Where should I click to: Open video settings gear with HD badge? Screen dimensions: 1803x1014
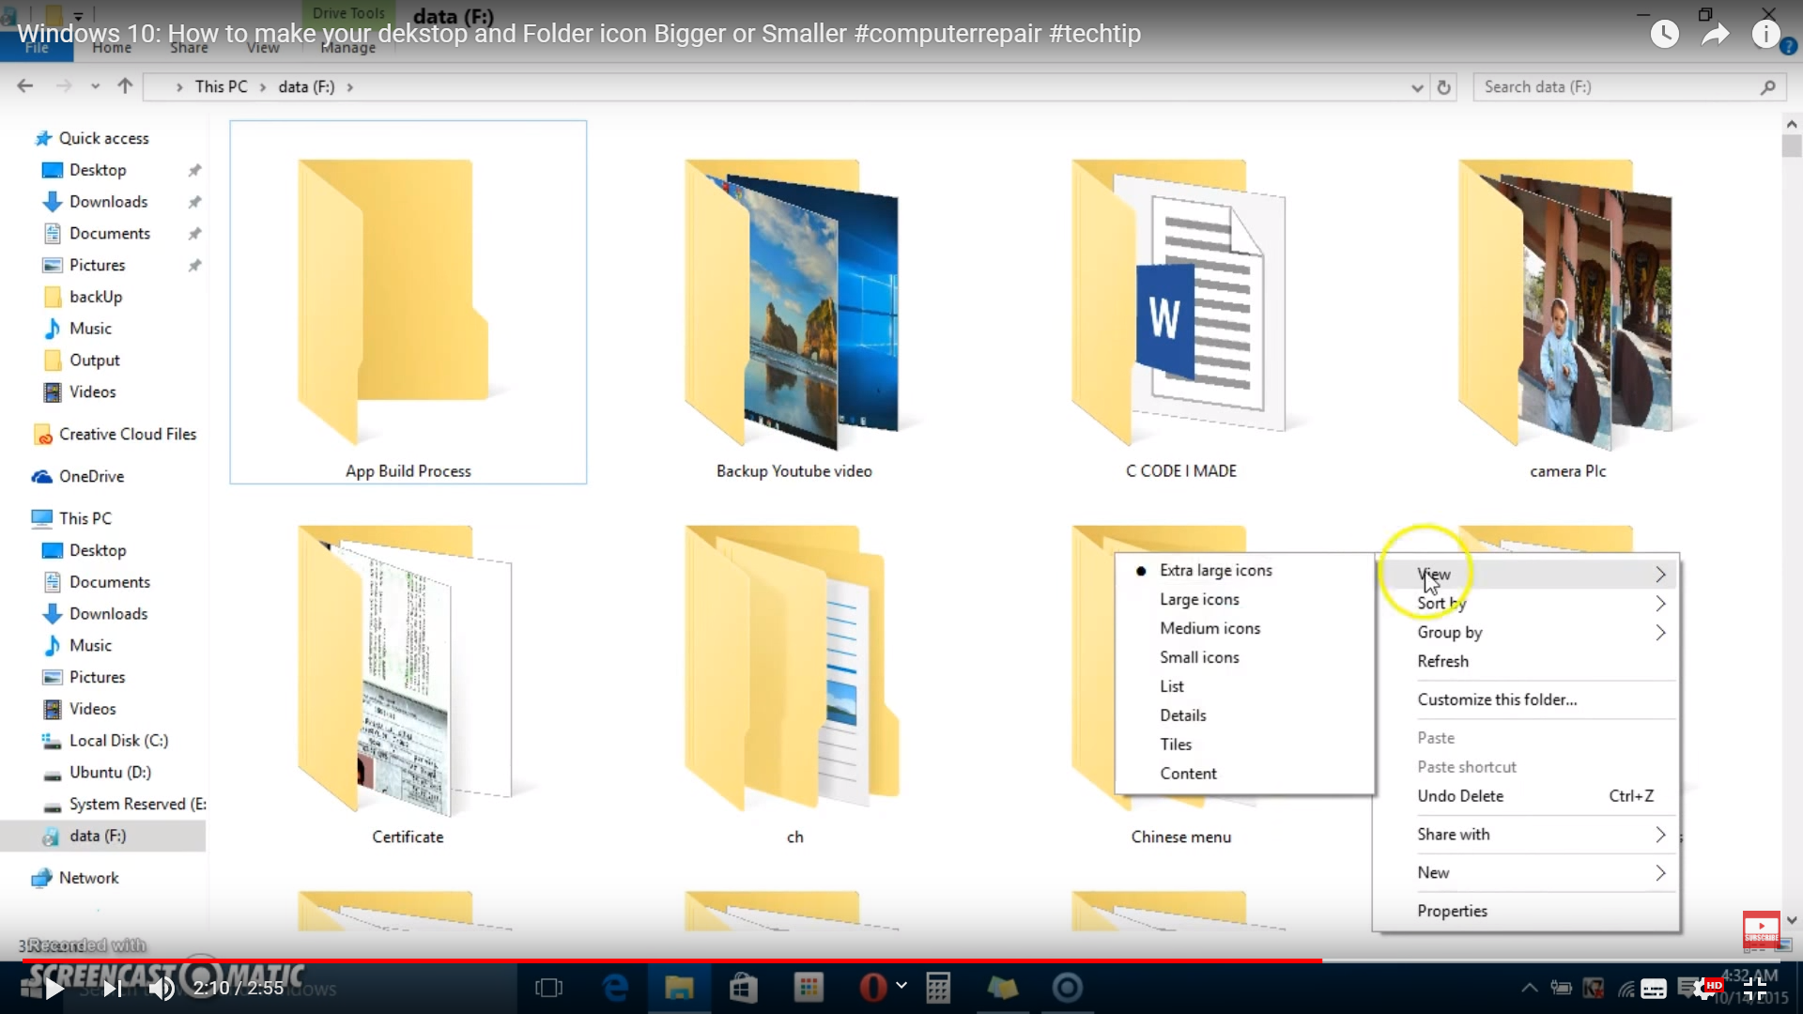click(1704, 989)
